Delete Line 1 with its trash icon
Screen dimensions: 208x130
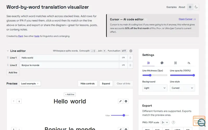130,58
